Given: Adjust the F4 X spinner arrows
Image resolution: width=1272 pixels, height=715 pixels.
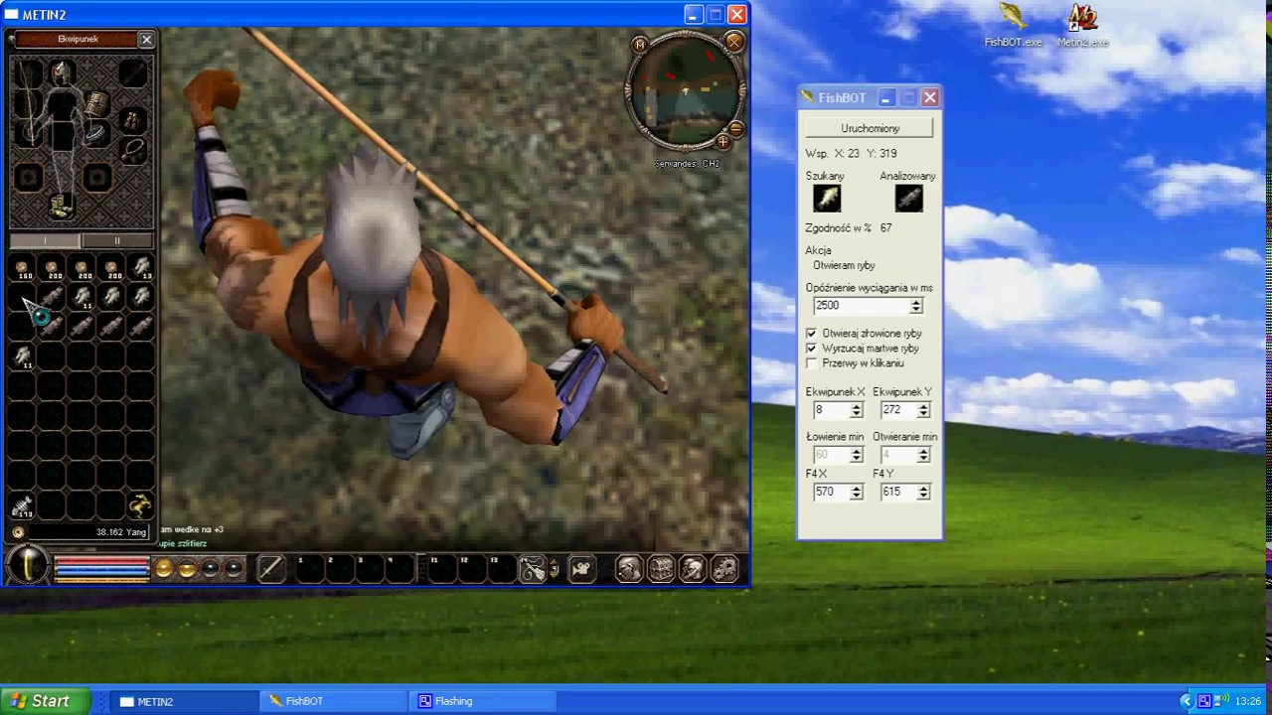Looking at the screenshot, I should point(856,492).
